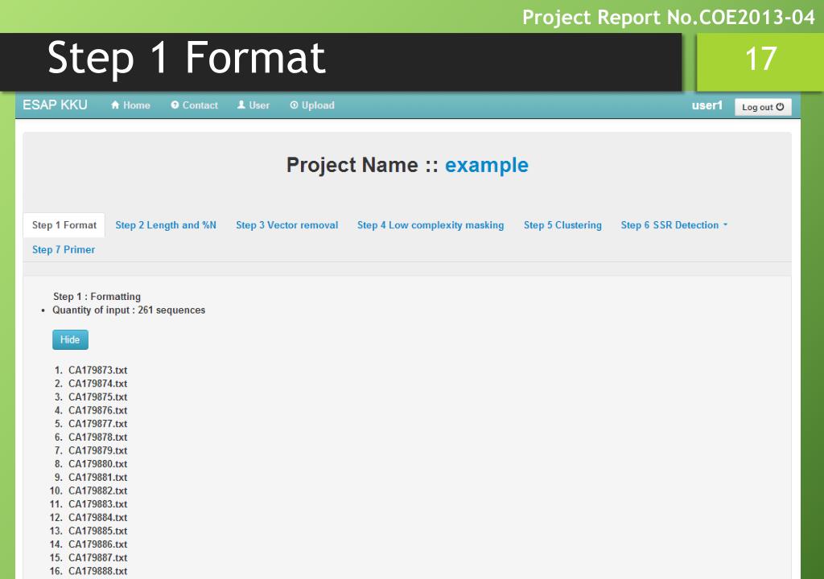
Task: Select file CA179877.txt
Action: [x=97, y=424]
